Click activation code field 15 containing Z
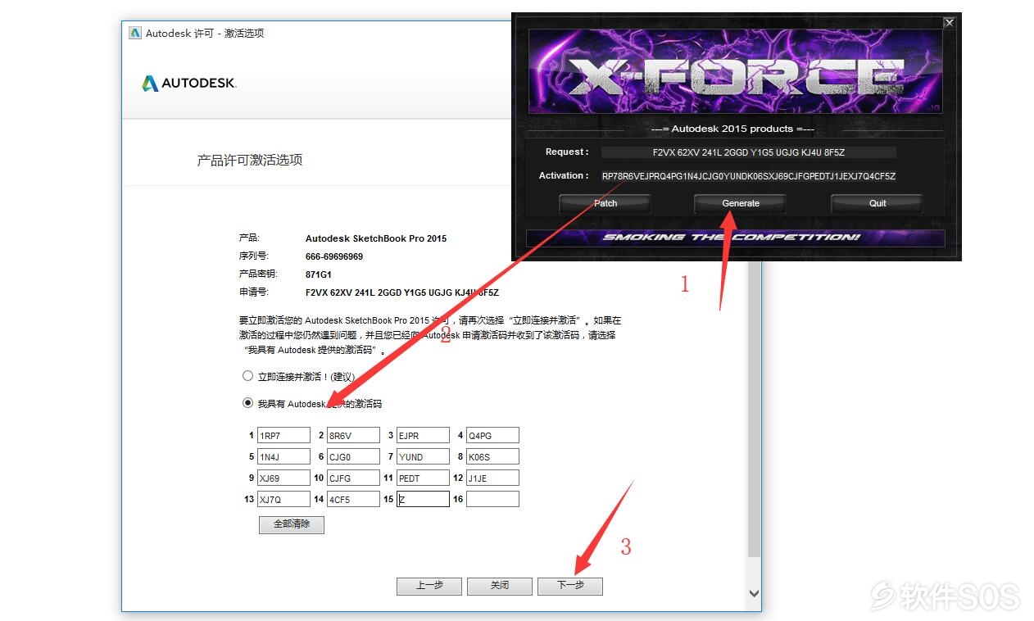 click(x=423, y=499)
